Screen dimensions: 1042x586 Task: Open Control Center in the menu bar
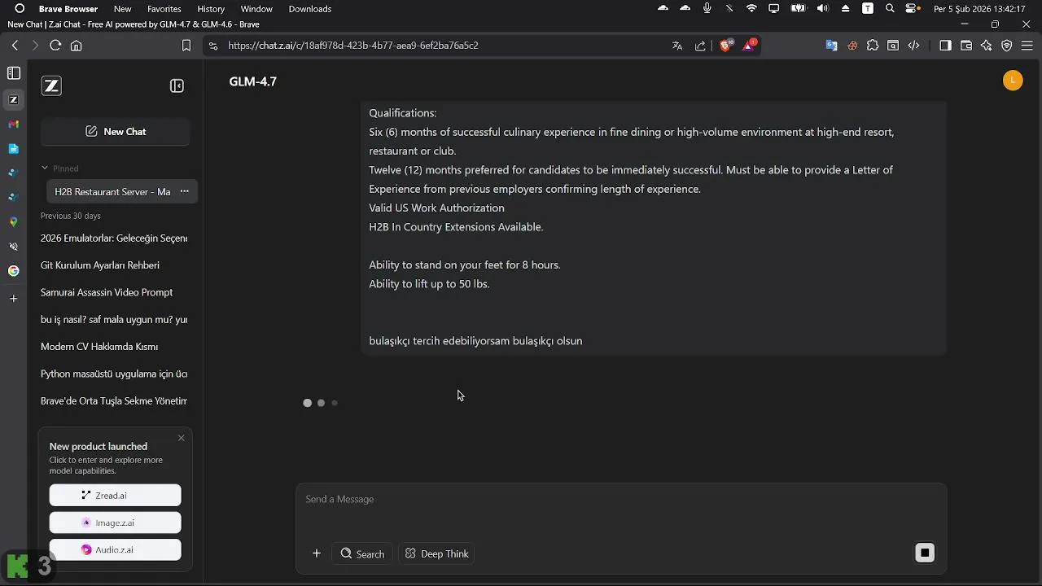913,9
